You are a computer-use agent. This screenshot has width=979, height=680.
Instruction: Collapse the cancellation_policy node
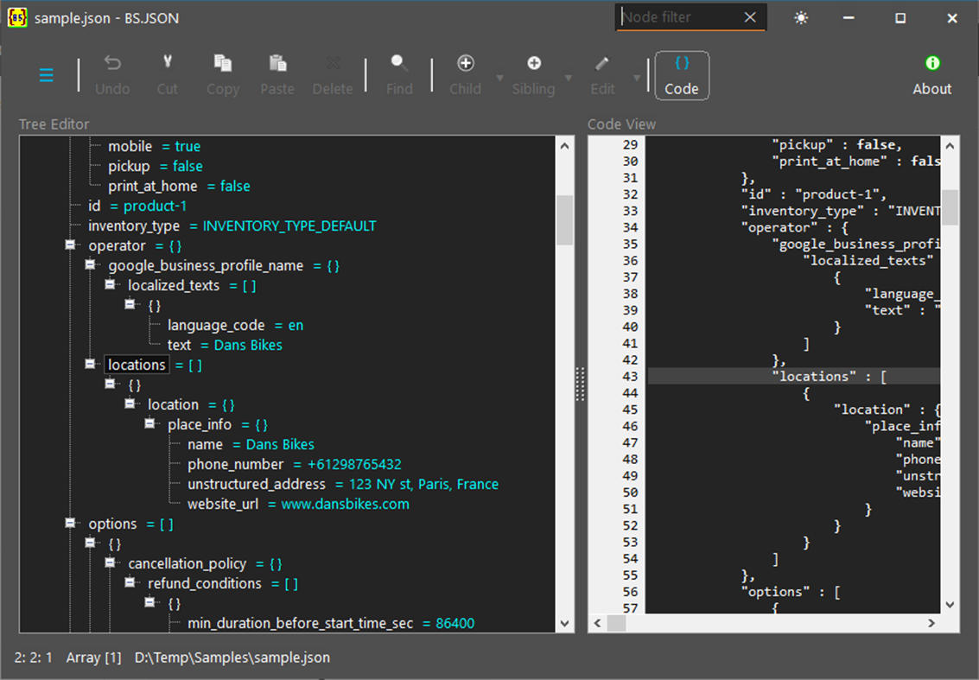pos(110,563)
